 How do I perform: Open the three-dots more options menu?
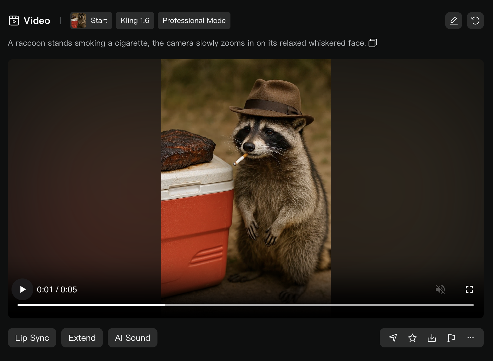(x=470, y=338)
